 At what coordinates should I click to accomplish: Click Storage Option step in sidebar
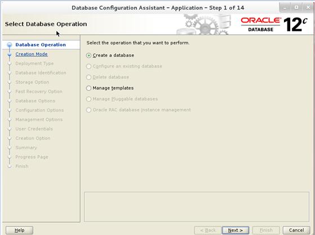[x=32, y=82]
